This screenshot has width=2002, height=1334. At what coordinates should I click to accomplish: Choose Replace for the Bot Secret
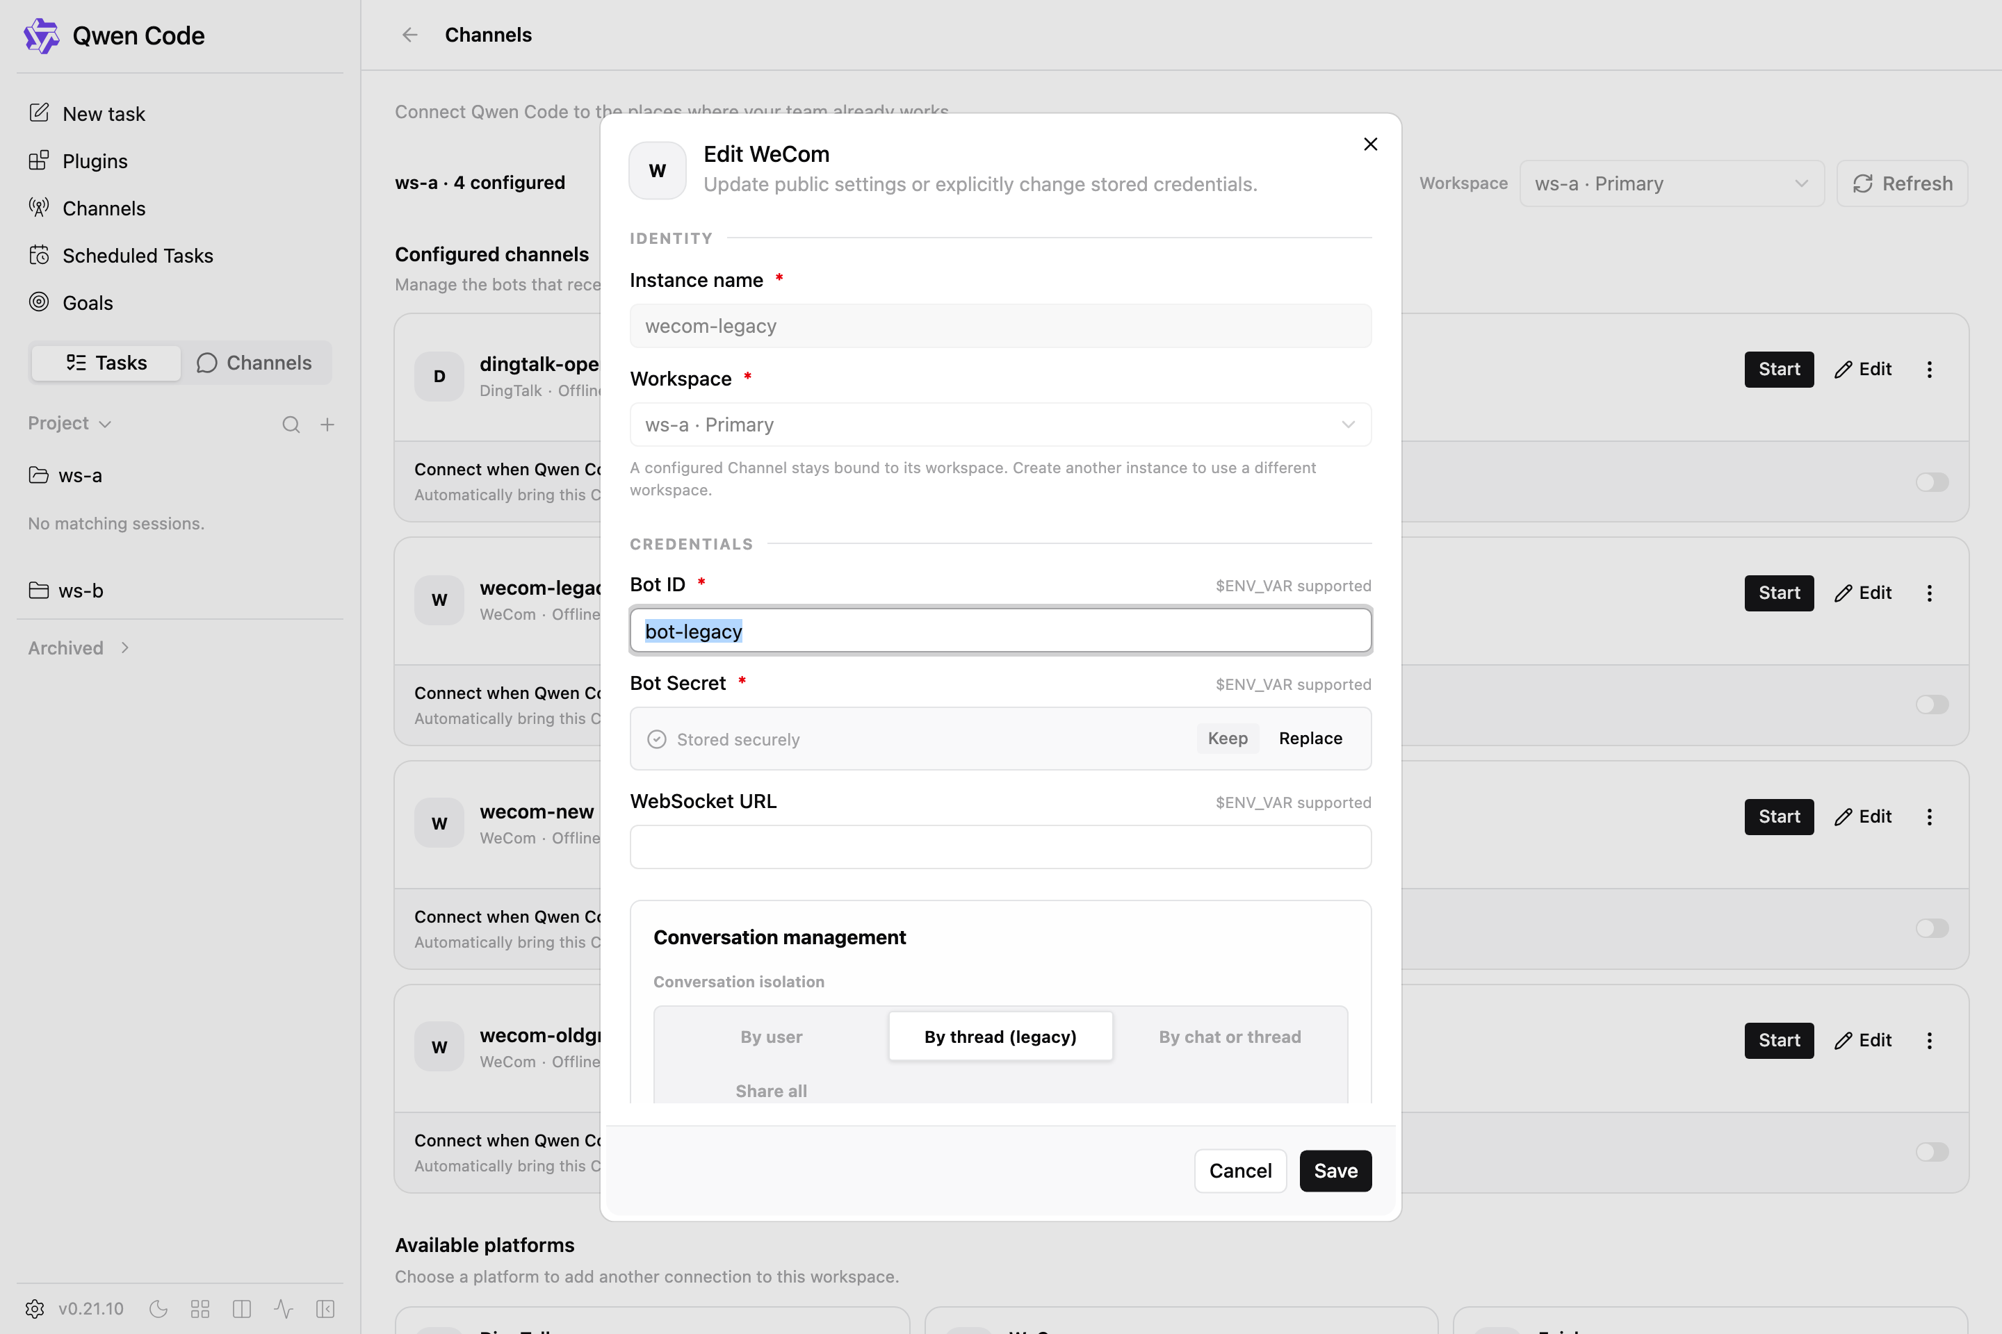[1310, 739]
